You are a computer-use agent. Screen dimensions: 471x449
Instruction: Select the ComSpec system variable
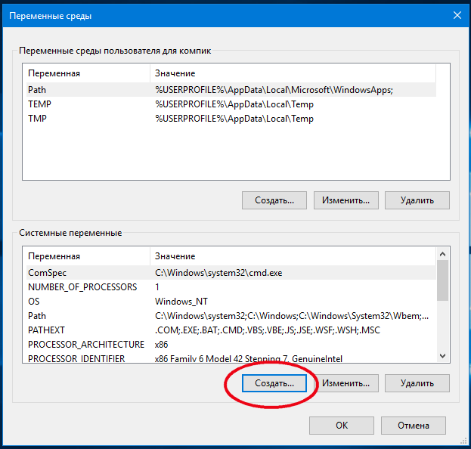pos(231,273)
